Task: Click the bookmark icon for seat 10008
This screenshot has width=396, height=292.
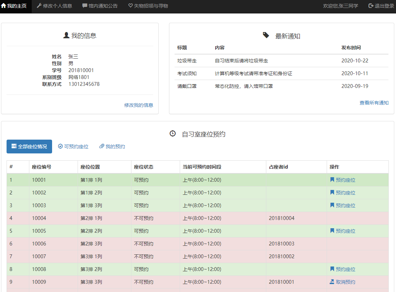Action: [x=332, y=269]
